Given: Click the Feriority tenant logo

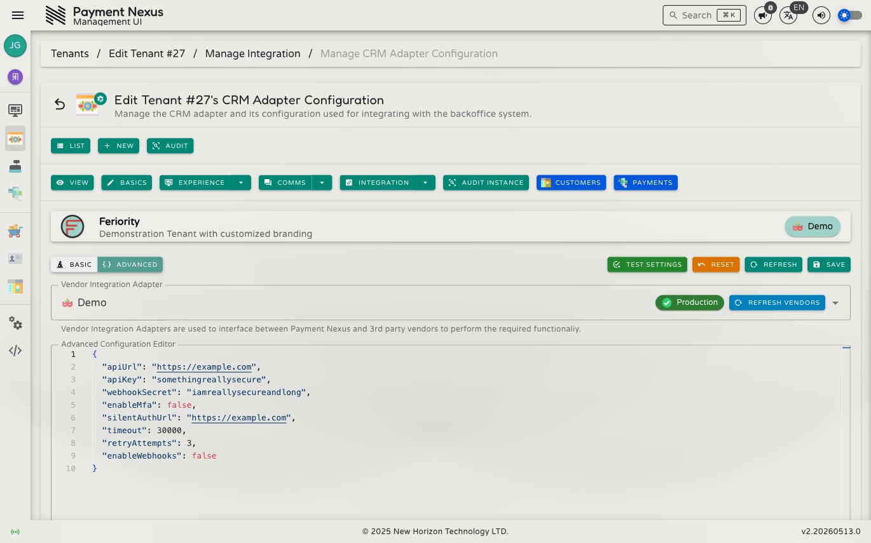Looking at the screenshot, I should [x=72, y=227].
